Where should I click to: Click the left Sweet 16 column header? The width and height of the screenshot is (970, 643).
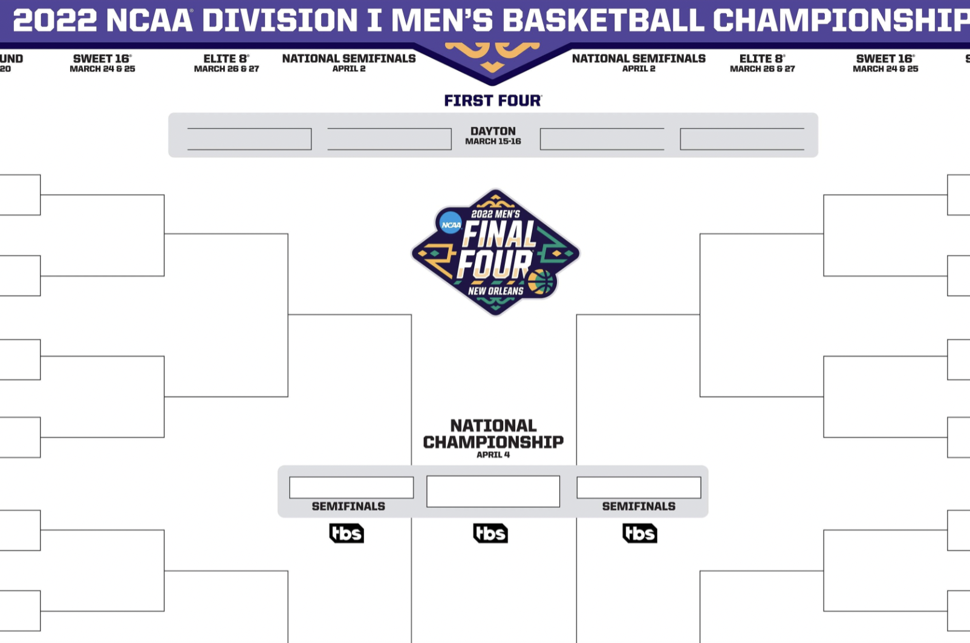pyautogui.click(x=102, y=63)
